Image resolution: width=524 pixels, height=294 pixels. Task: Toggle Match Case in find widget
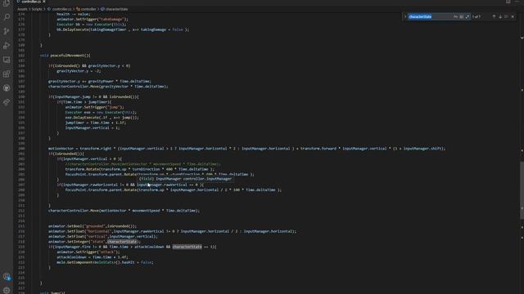pos(455,16)
